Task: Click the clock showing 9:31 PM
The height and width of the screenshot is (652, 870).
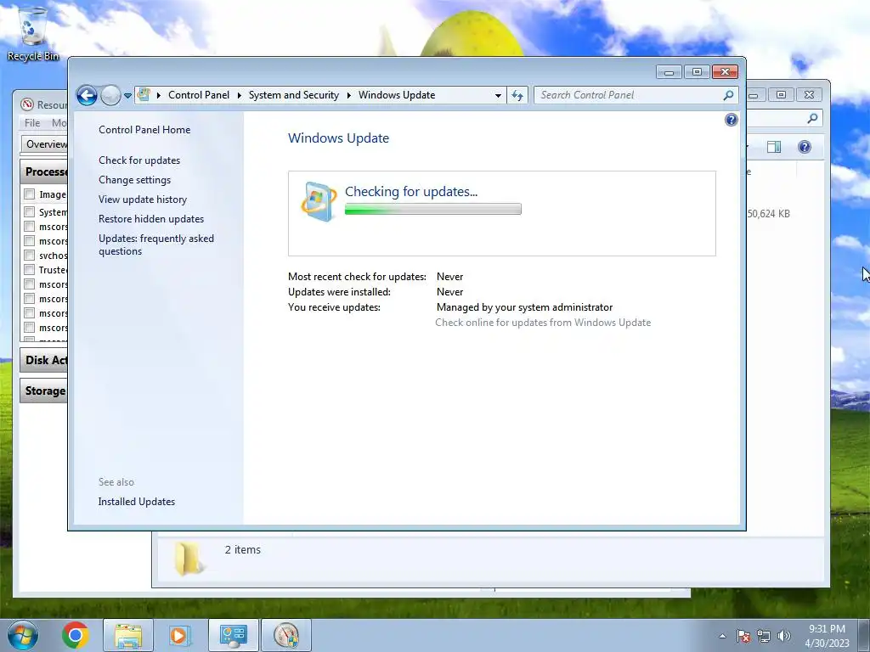Action: (827, 636)
